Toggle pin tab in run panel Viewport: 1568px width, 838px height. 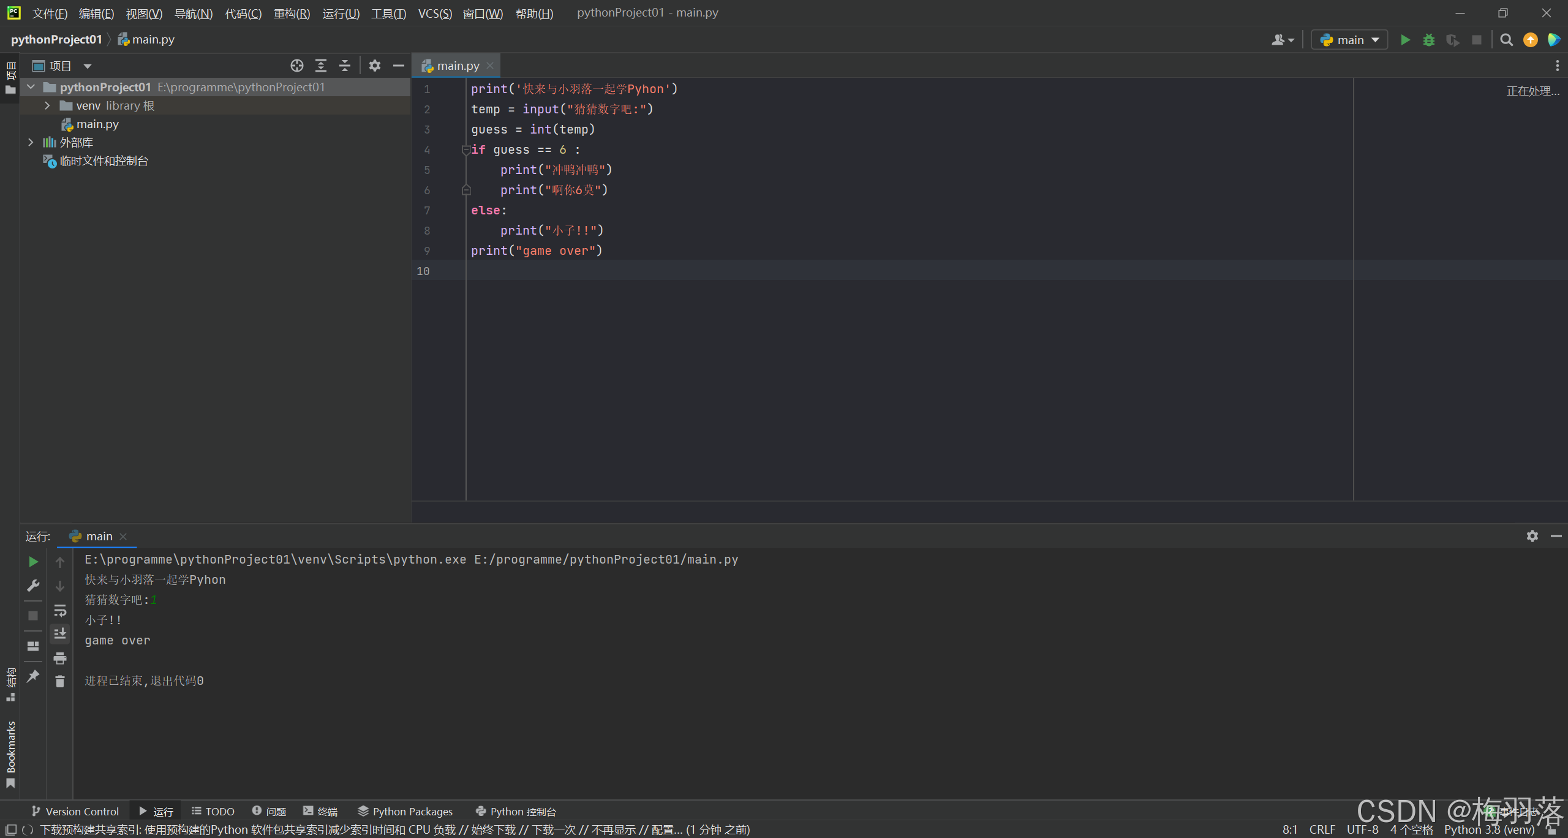click(33, 676)
